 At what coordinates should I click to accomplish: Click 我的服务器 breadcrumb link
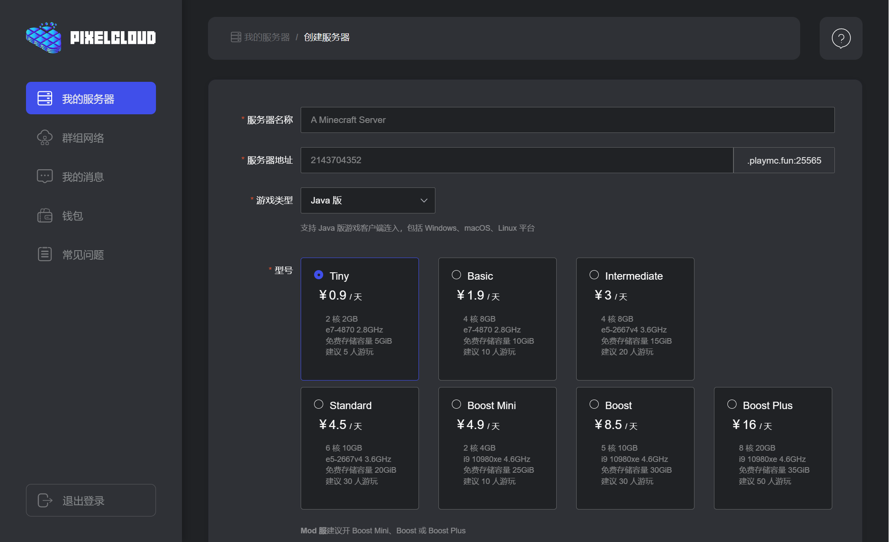[x=266, y=37]
